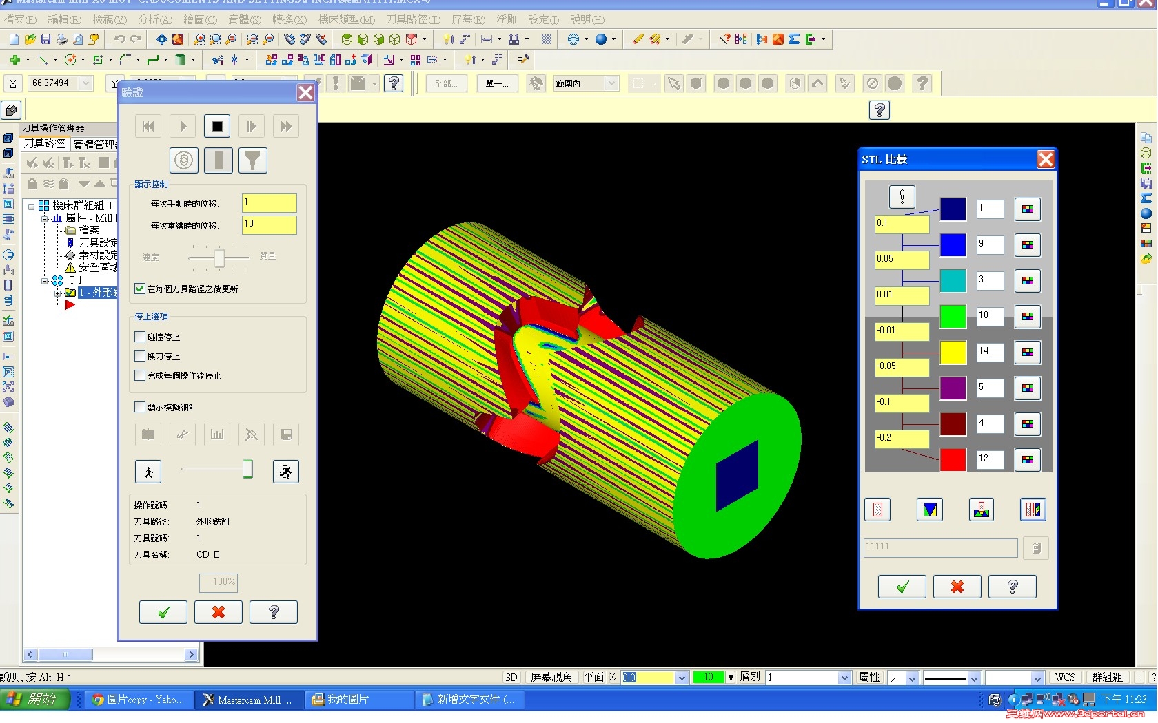Fast forward the verification
Screen dimensions: 1158x723
tap(285, 126)
